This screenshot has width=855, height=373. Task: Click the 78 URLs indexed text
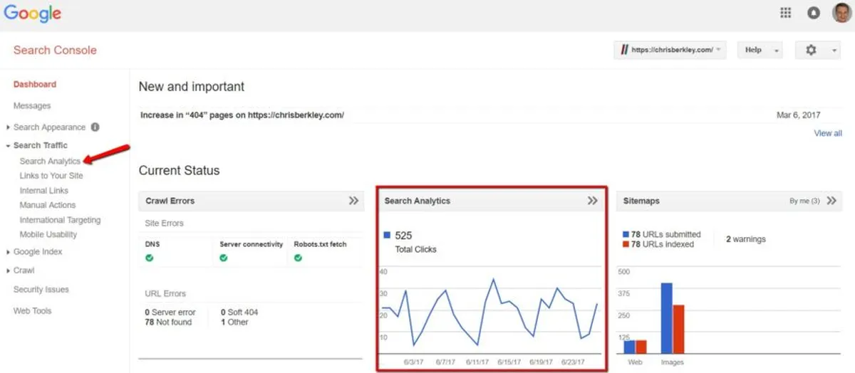(x=663, y=244)
